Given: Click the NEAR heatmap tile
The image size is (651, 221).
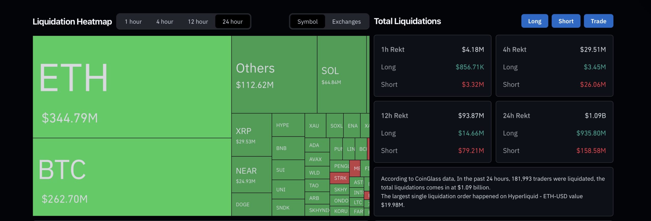Looking at the screenshot, I should [251, 175].
